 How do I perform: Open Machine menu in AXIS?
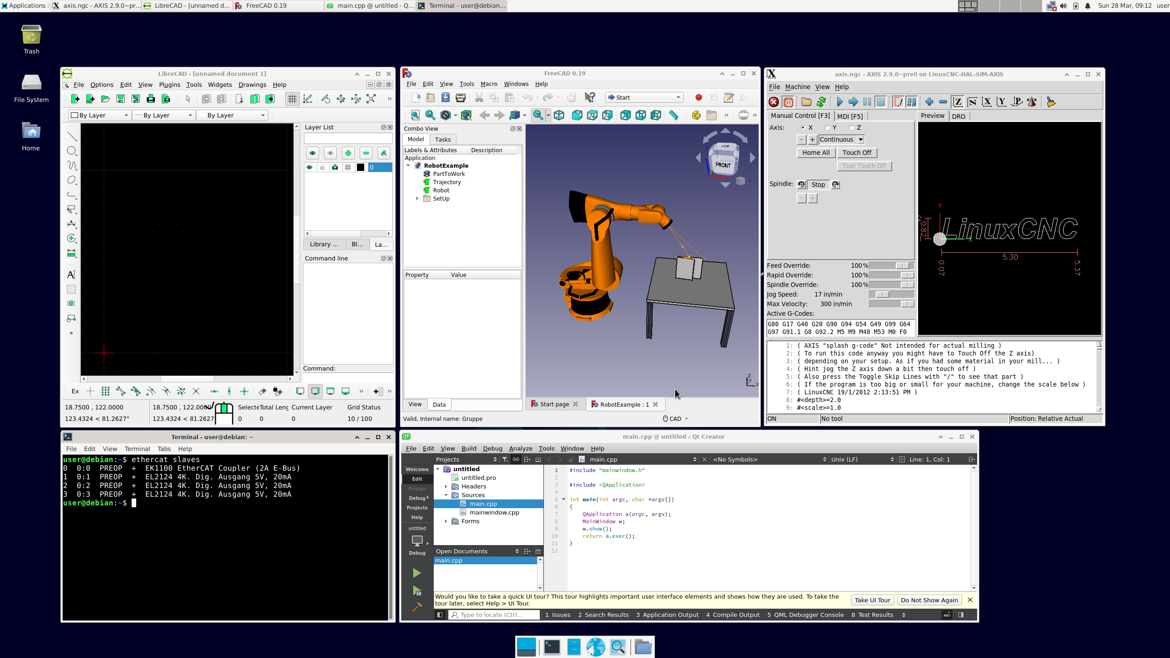point(797,87)
